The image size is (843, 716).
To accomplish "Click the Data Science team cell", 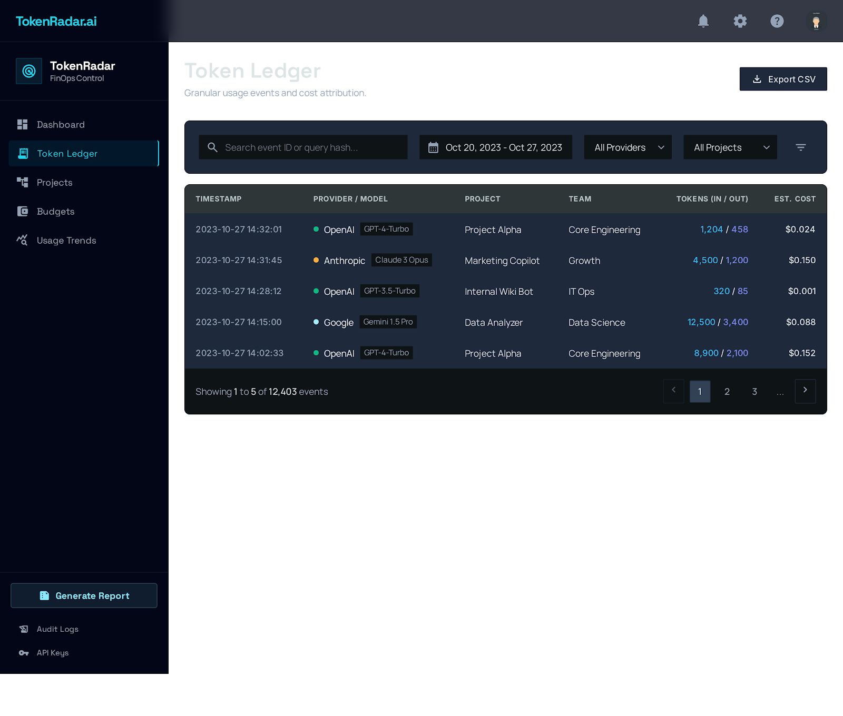I will [597, 323].
